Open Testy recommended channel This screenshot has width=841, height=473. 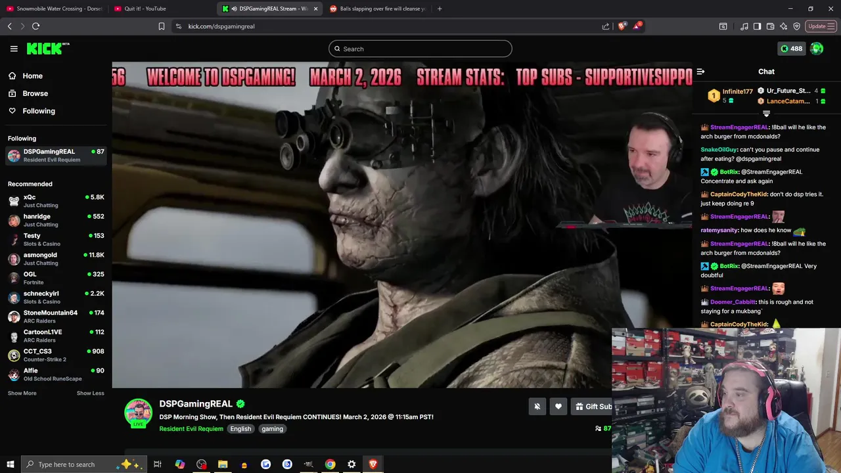coord(56,239)
